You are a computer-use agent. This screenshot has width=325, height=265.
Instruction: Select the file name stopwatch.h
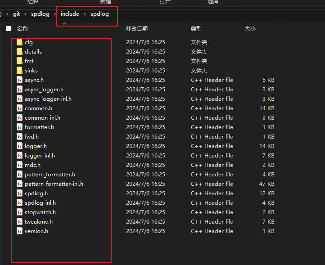40,212
